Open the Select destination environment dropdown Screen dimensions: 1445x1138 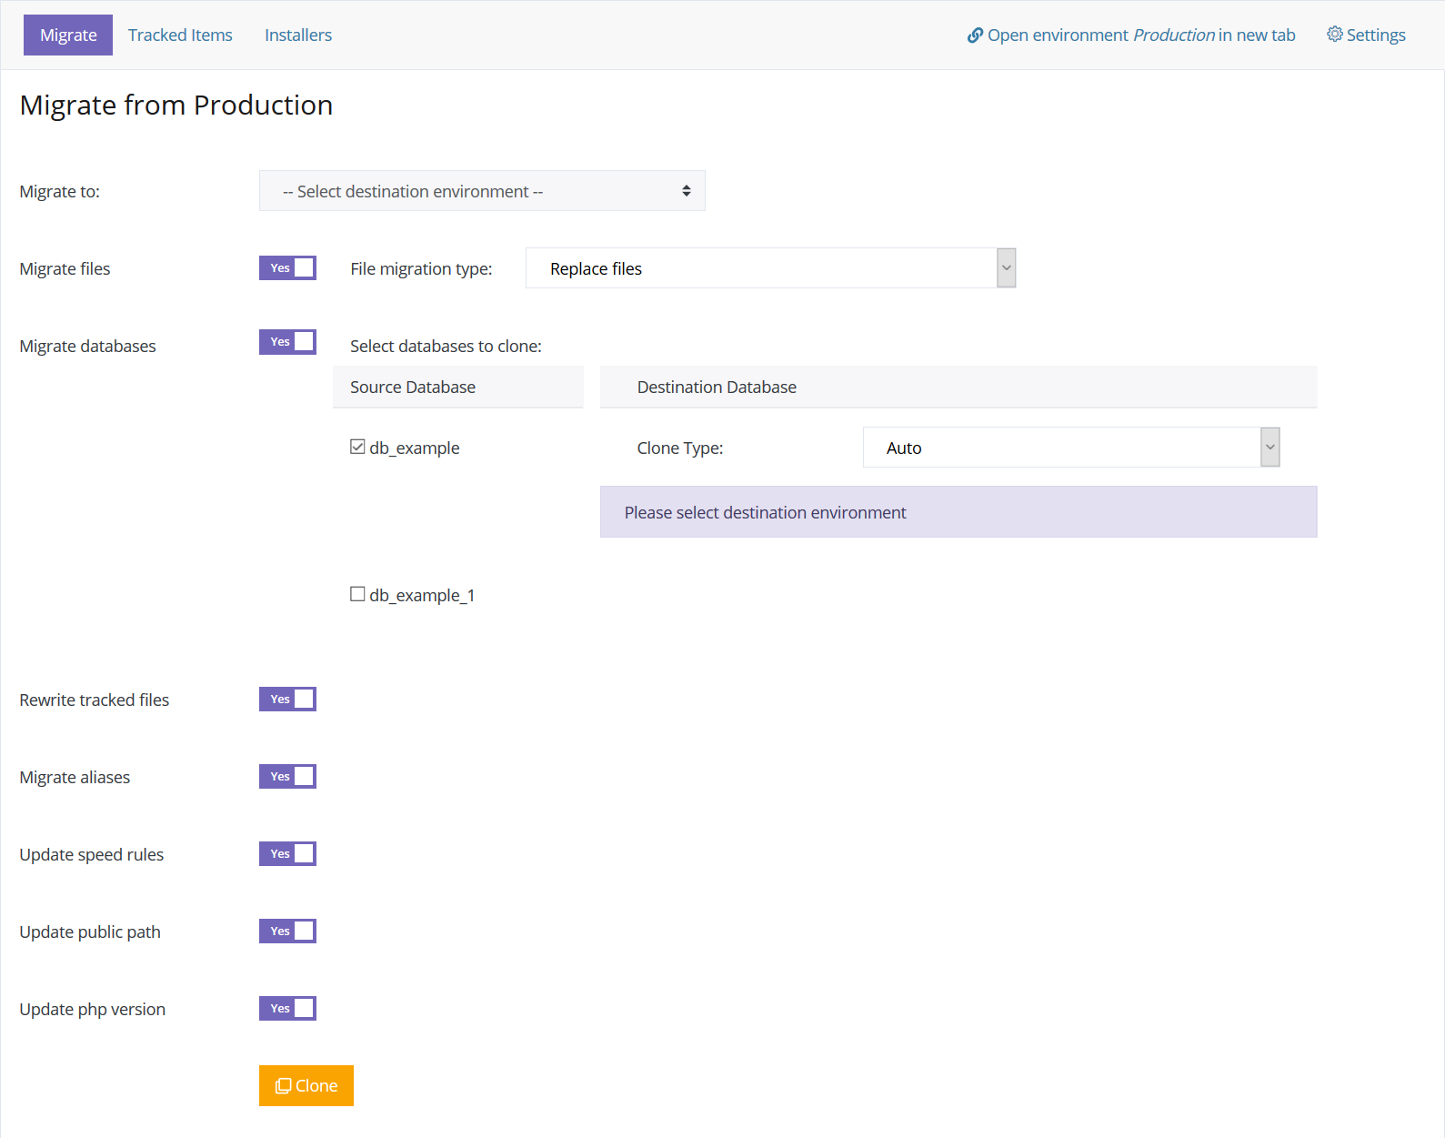(482, 191)
